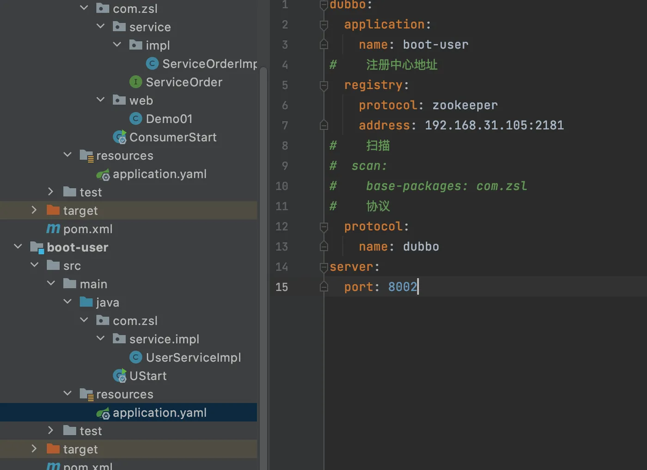The width and height of the screenshot is (647, 470).
Task: Click the Maven icon of upper pom.xml
Action: (53, 229)
